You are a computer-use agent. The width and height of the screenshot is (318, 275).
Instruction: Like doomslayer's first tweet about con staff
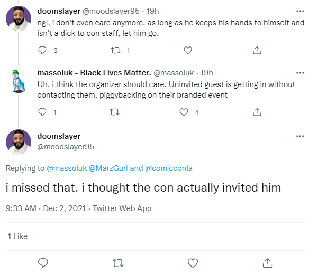pyautogui.click(x=188, y=50)
